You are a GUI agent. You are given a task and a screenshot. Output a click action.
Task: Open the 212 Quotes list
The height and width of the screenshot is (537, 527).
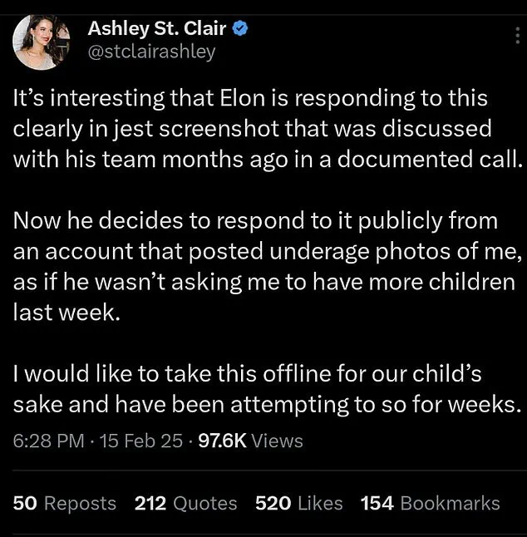(185, 503)
